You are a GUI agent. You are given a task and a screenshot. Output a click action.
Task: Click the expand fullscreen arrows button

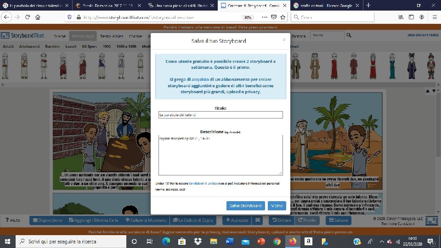tap(257, 220)
